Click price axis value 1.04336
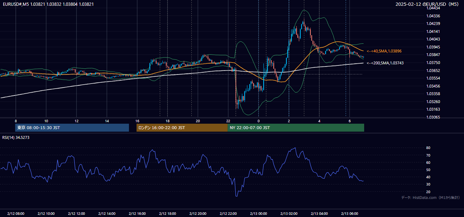Screen dimensions: 464x217 tap(433, 16)
